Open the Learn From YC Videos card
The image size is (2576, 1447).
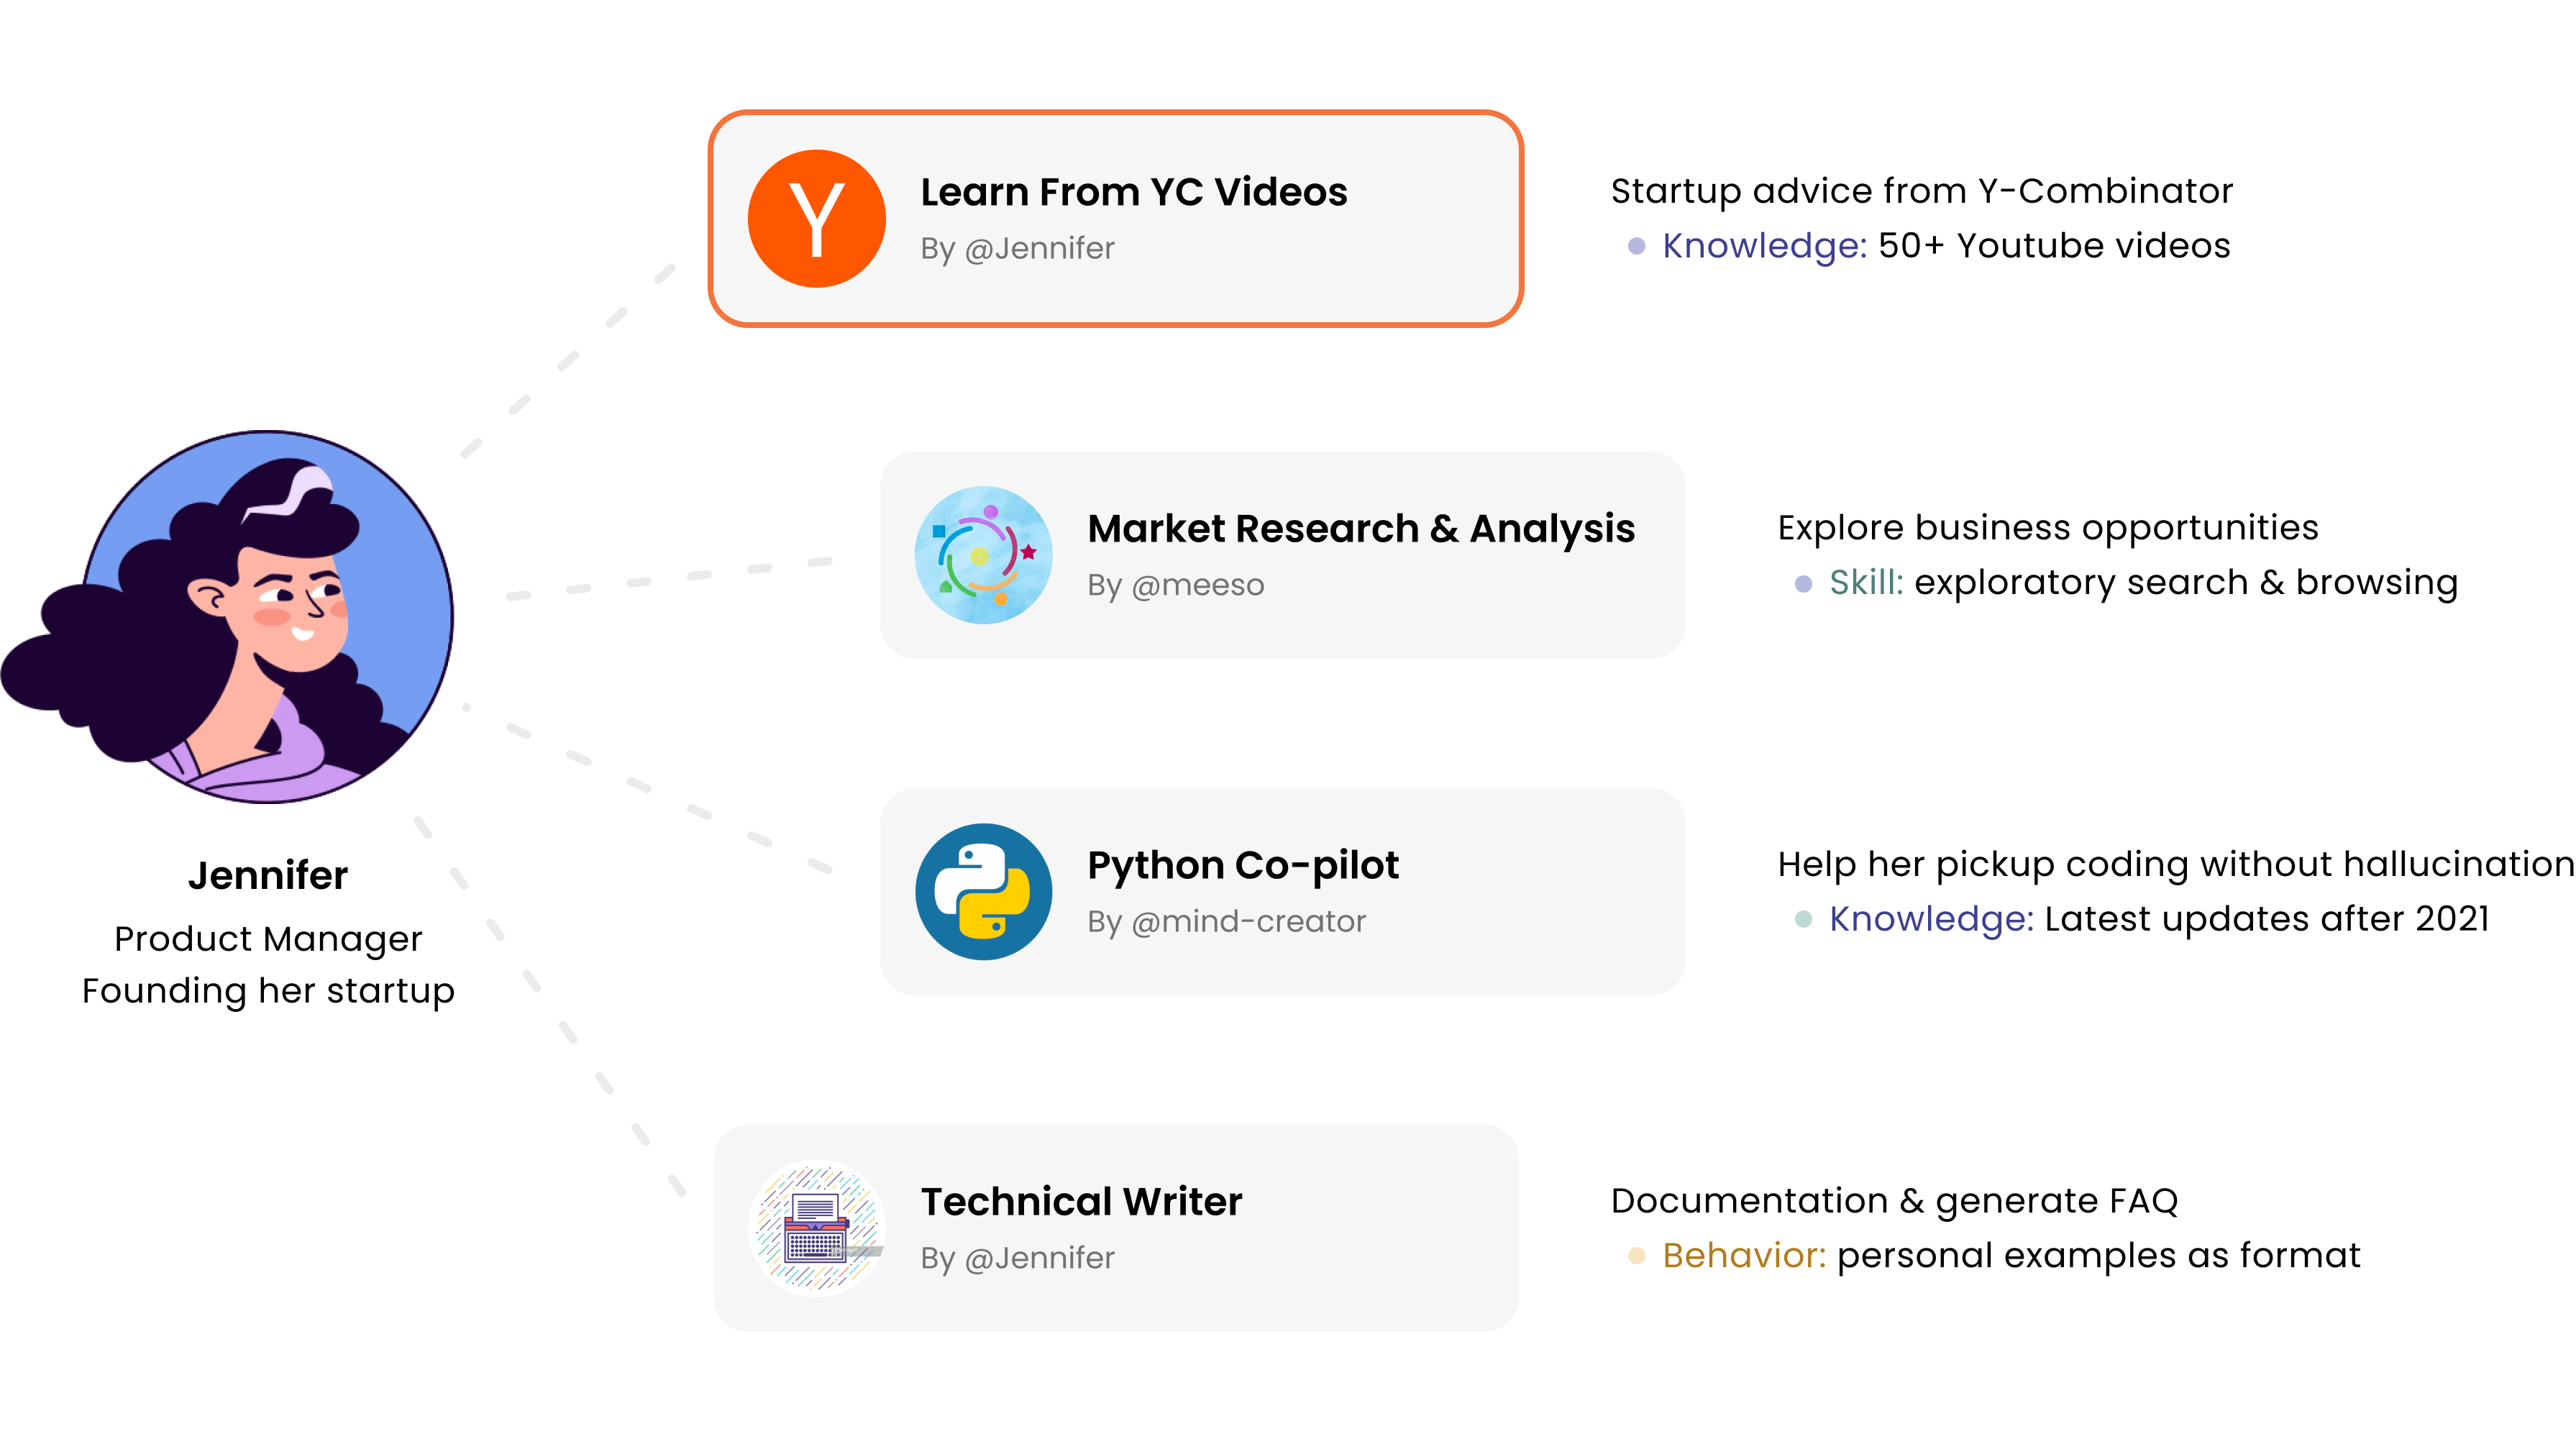pyautogui.click(x=1115, y=219)
